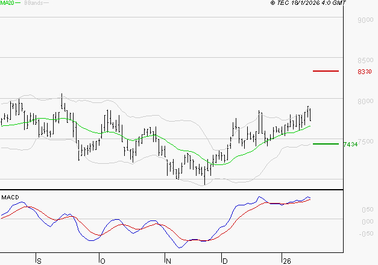Click the MA20 legend label
This screenshot has height=265, width=378.
point(7,3)
